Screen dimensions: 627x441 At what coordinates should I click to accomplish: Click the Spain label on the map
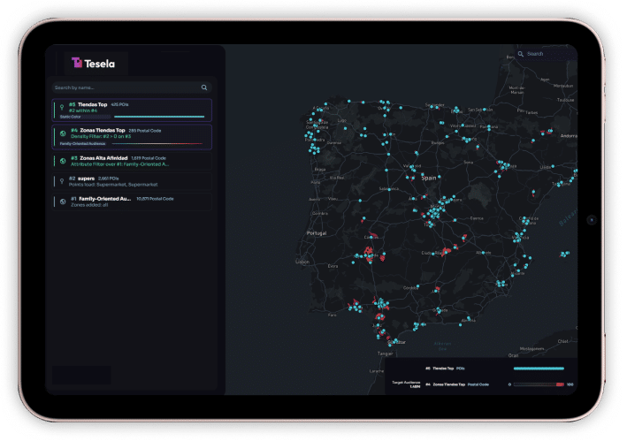tap(431, 178)
